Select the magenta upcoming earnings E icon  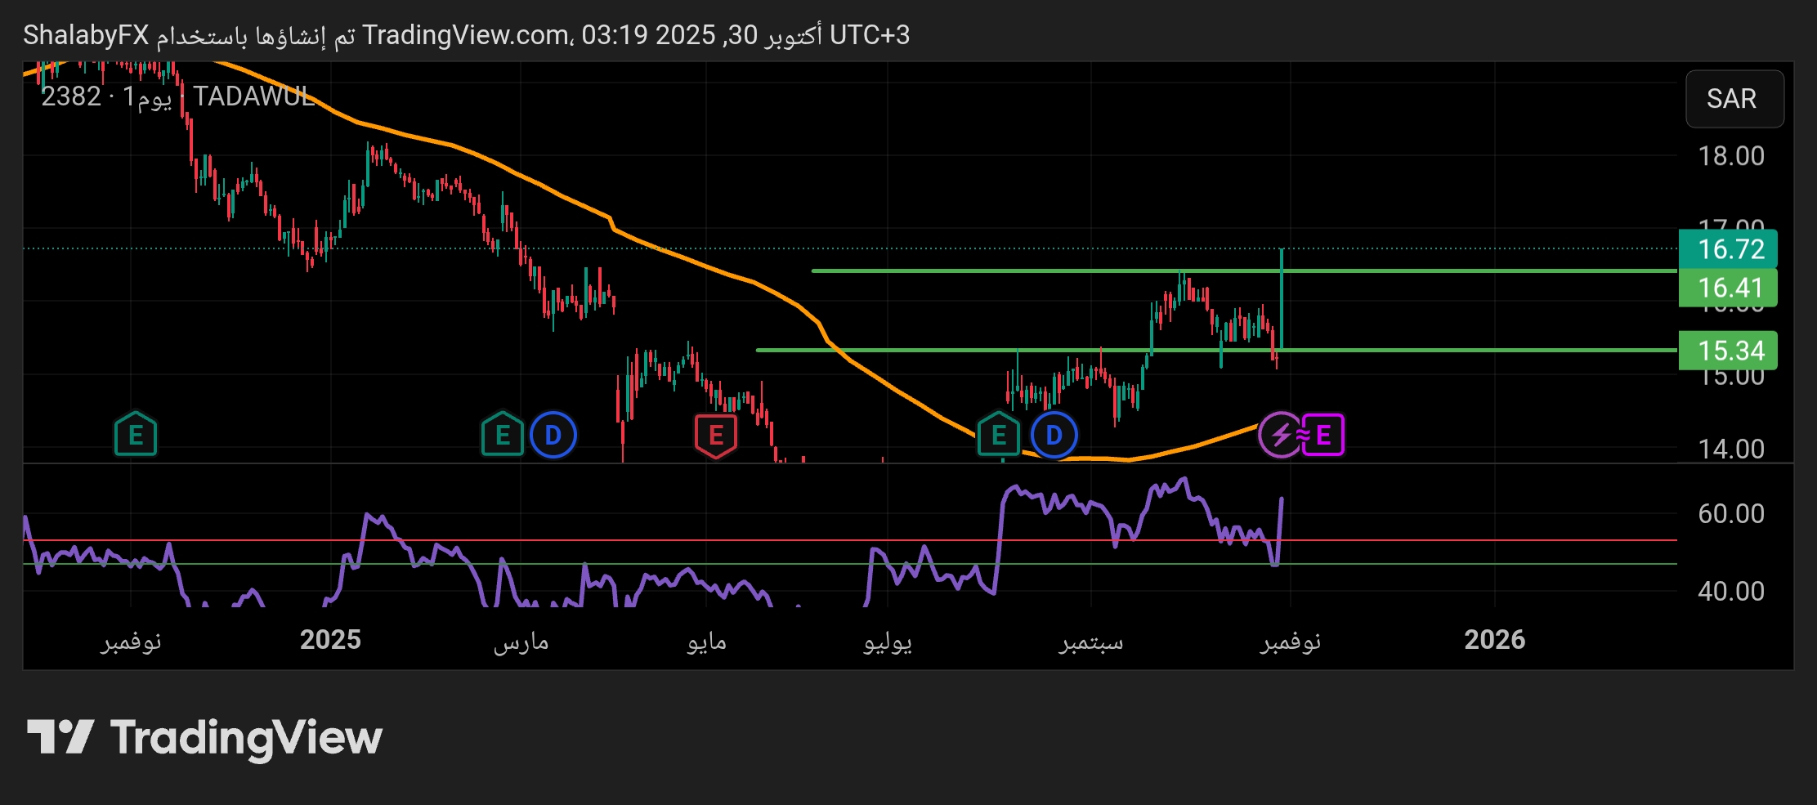point(1323,435)
